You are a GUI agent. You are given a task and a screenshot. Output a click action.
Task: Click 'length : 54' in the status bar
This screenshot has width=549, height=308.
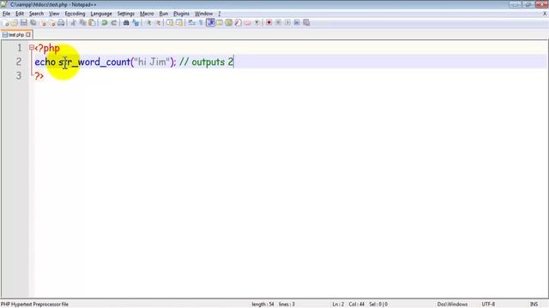[x=262, y=305]
